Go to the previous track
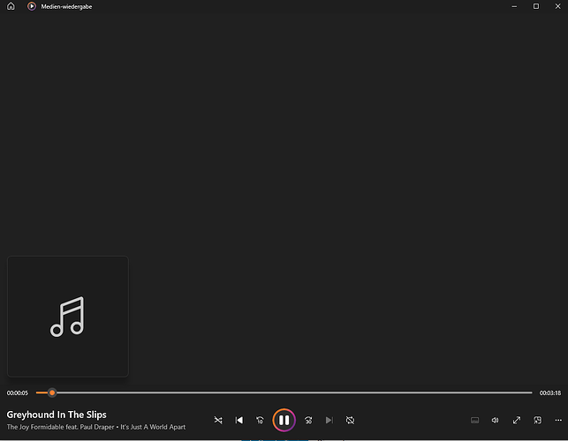 pyautogui.click(x=239, y=420)
